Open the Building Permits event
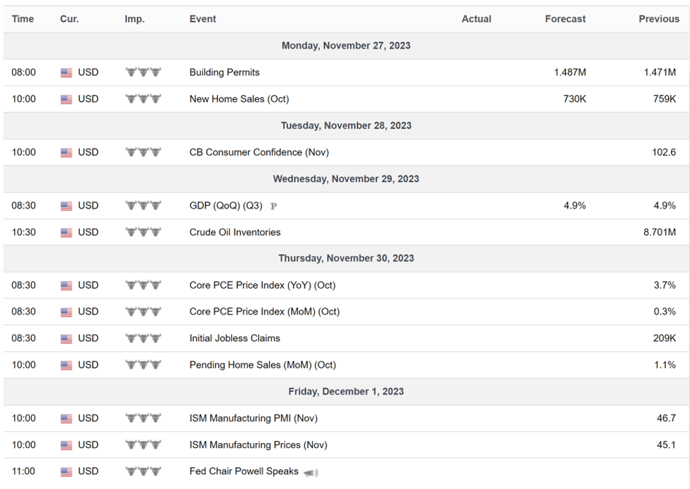The width and height of the screenshot is (690, 489). tap(224, 72)
